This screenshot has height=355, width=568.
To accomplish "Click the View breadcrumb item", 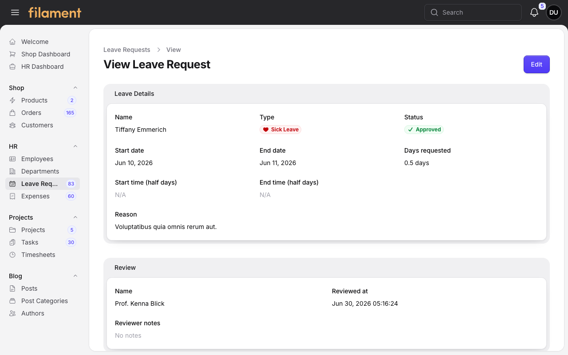I will click(174, 50).
